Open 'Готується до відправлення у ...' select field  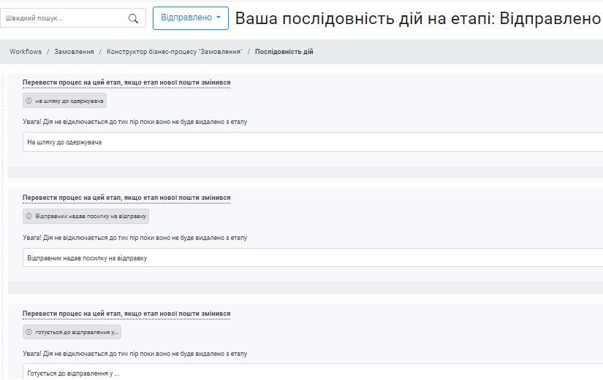point(313,372)
